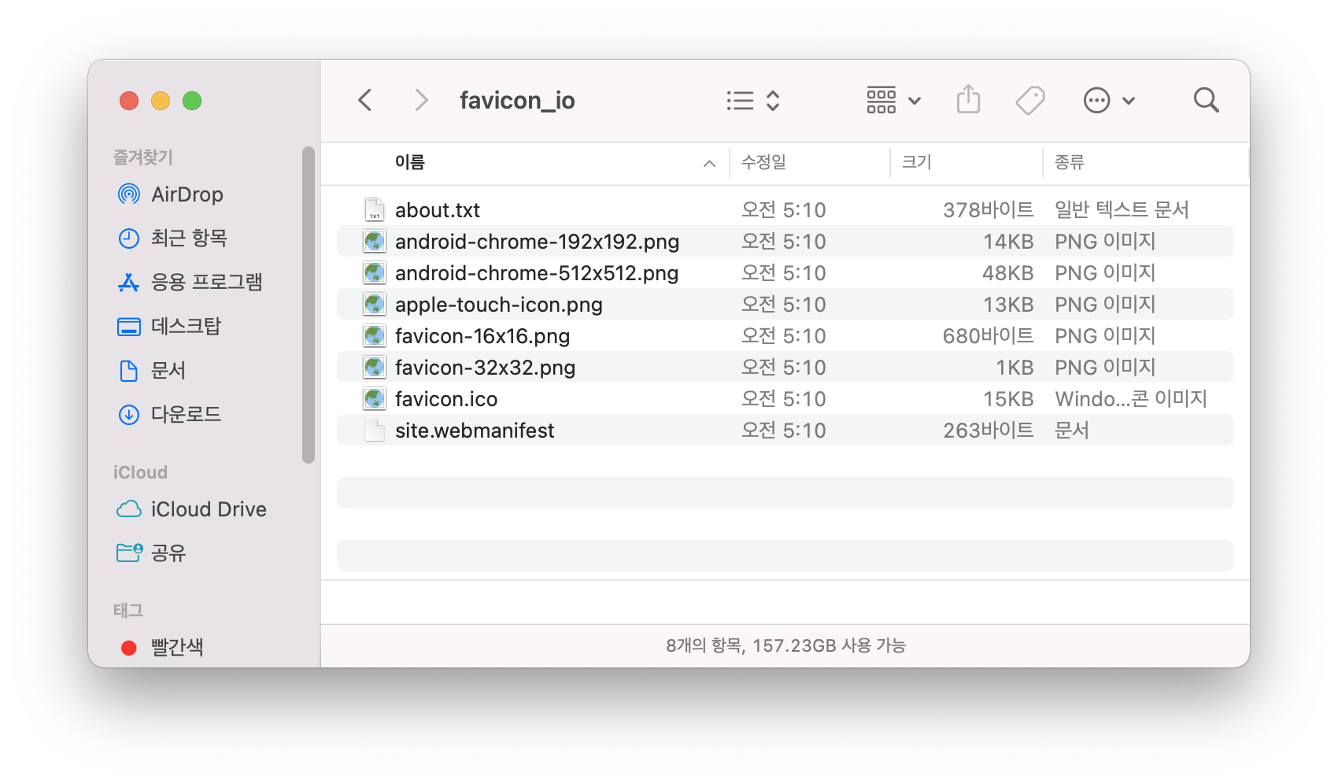Open the more actions ellipsis menu
This screenshot has height=784, width=1338.
[1109, 100]
